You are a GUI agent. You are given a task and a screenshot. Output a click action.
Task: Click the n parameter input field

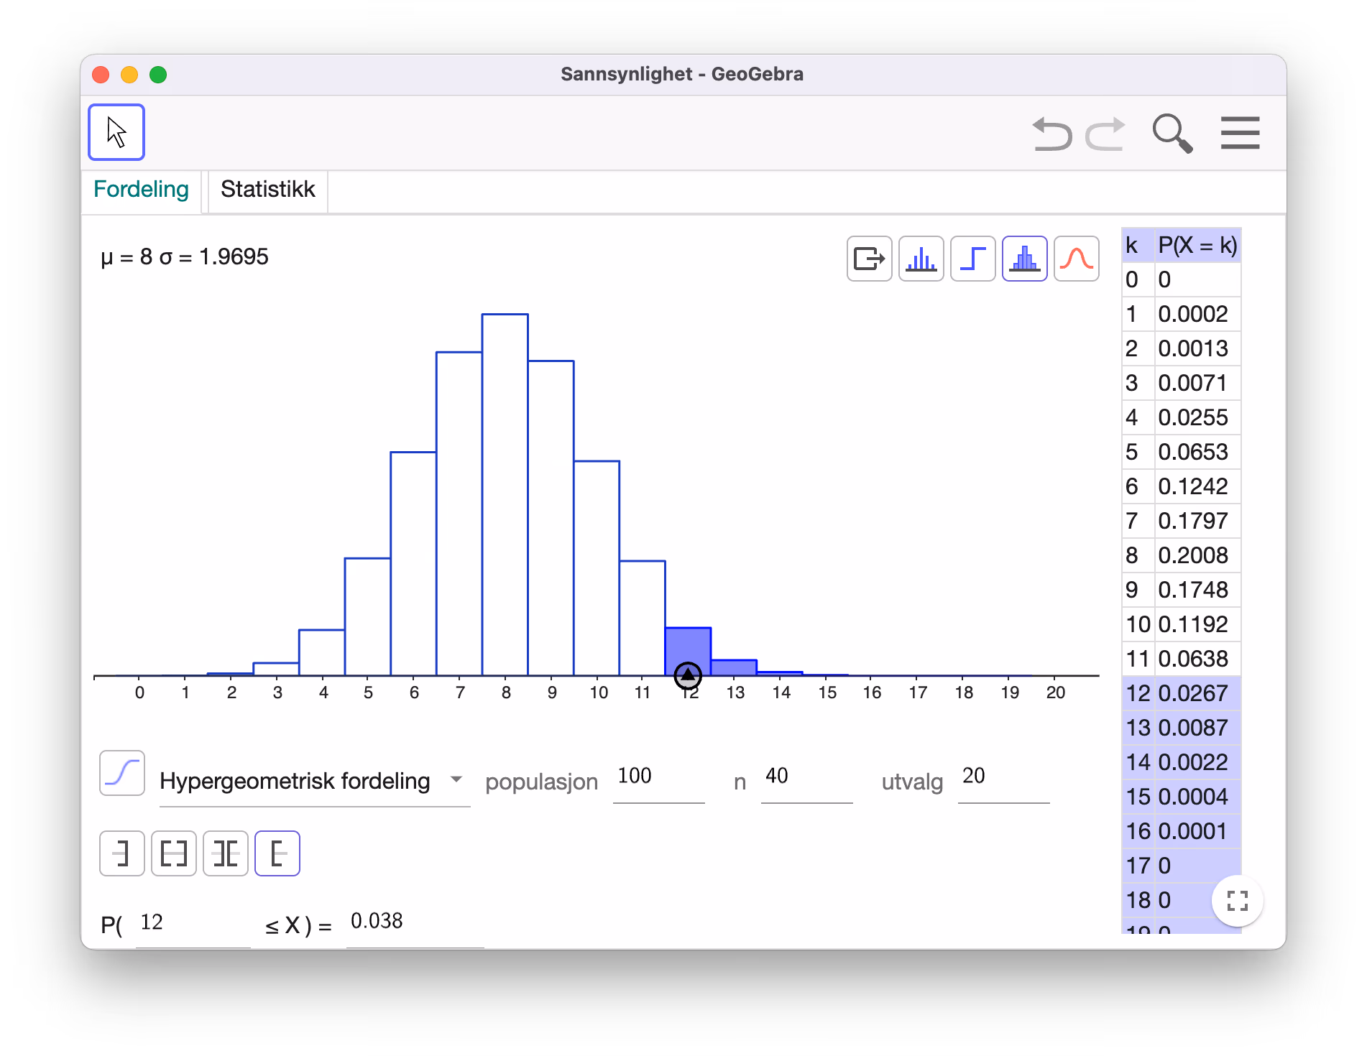[806, 780]
